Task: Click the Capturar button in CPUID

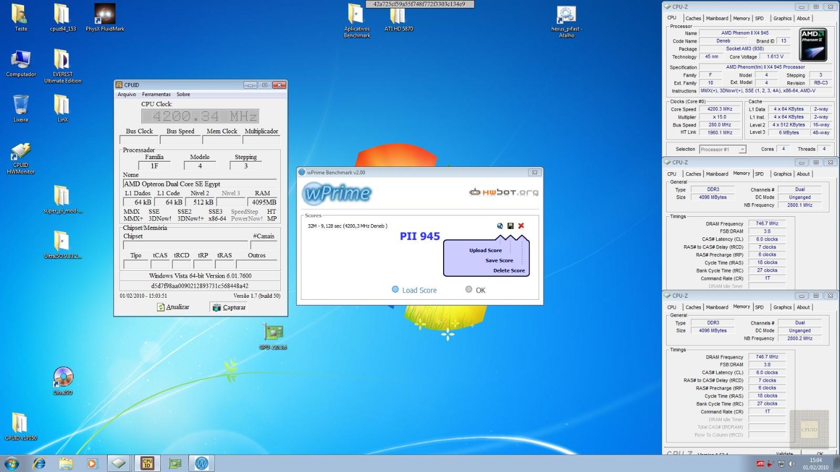Action: point(229,307)
